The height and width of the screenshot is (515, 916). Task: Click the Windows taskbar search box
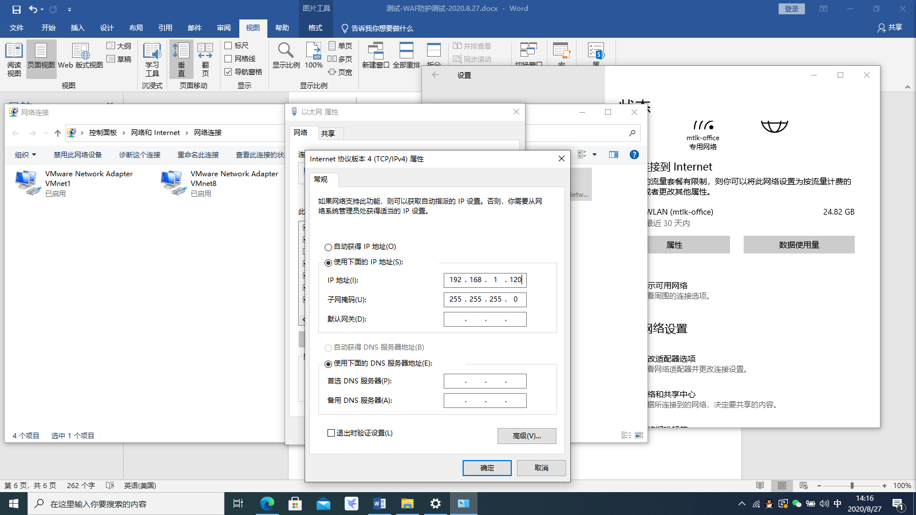126,504
